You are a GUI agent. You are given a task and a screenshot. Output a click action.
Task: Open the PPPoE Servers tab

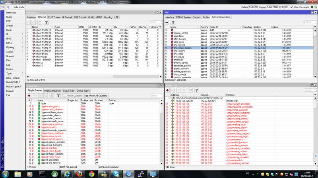(x=184, y=17)
